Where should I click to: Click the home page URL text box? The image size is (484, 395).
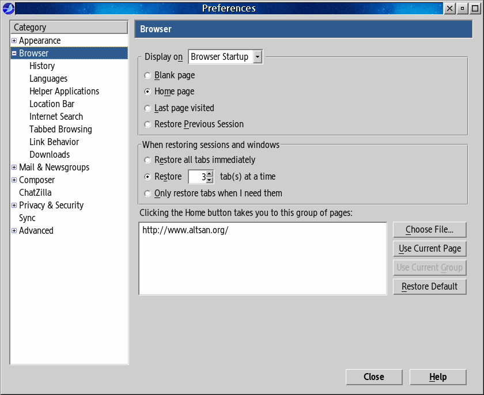(x=262, y=258)
